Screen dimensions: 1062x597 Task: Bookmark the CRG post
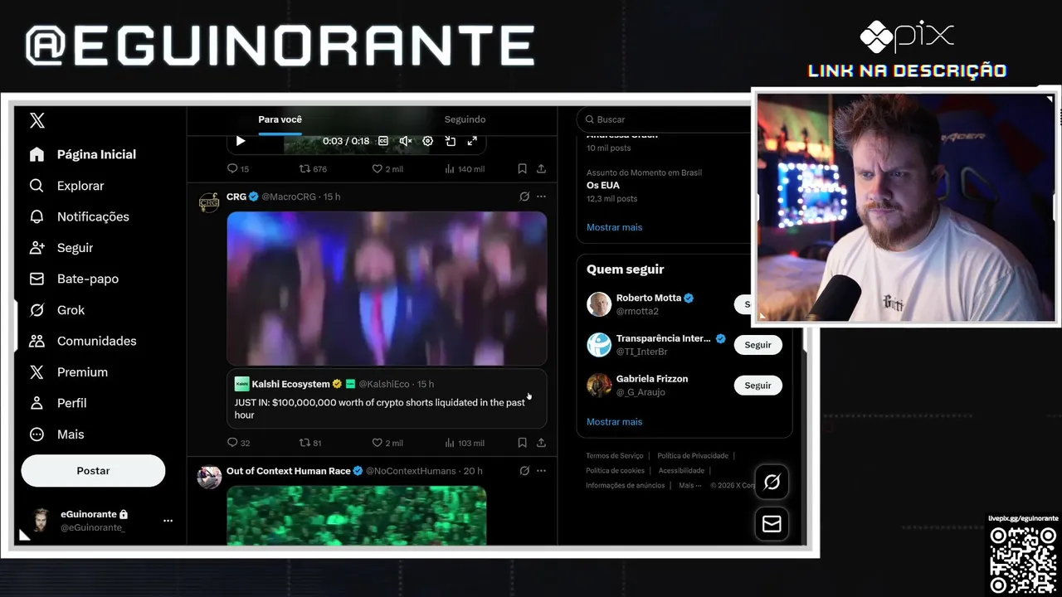(x=522, y=443)
